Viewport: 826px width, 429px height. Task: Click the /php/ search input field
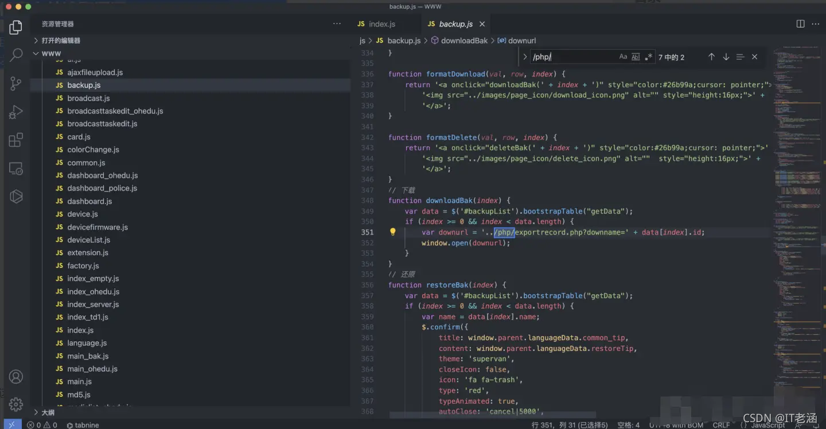(x=572, y=57)
